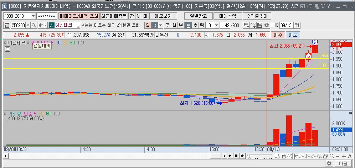355x168 pixels.
Task: Open dropdown arrow next to speaker icon
Action: pyautogui.click(x=46, y=25)
